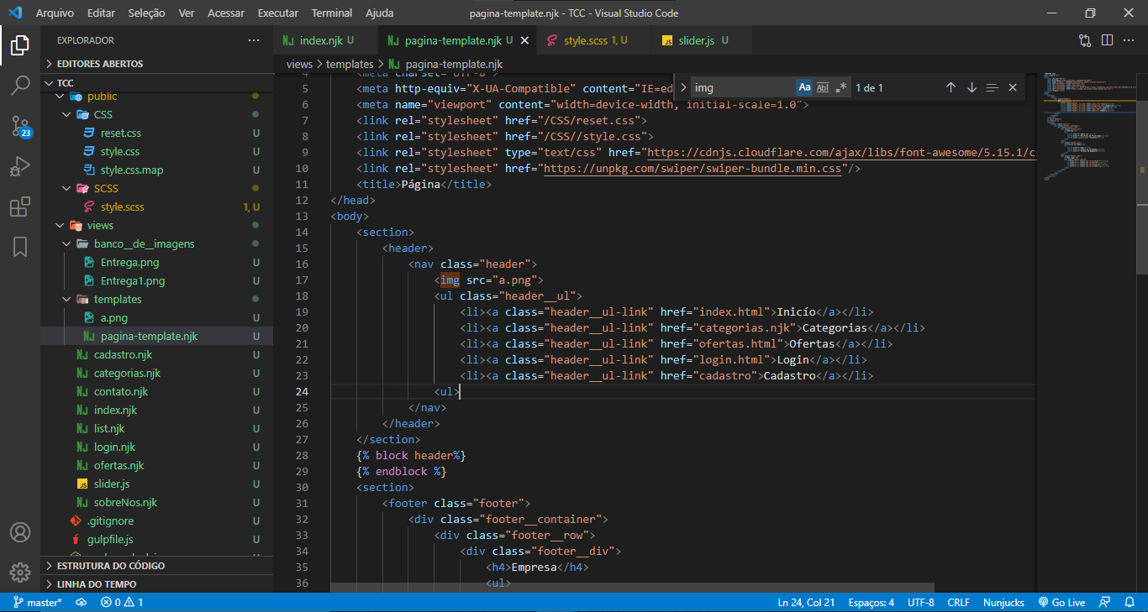Click Nunjucks language mode selector

click(1004, 602)
